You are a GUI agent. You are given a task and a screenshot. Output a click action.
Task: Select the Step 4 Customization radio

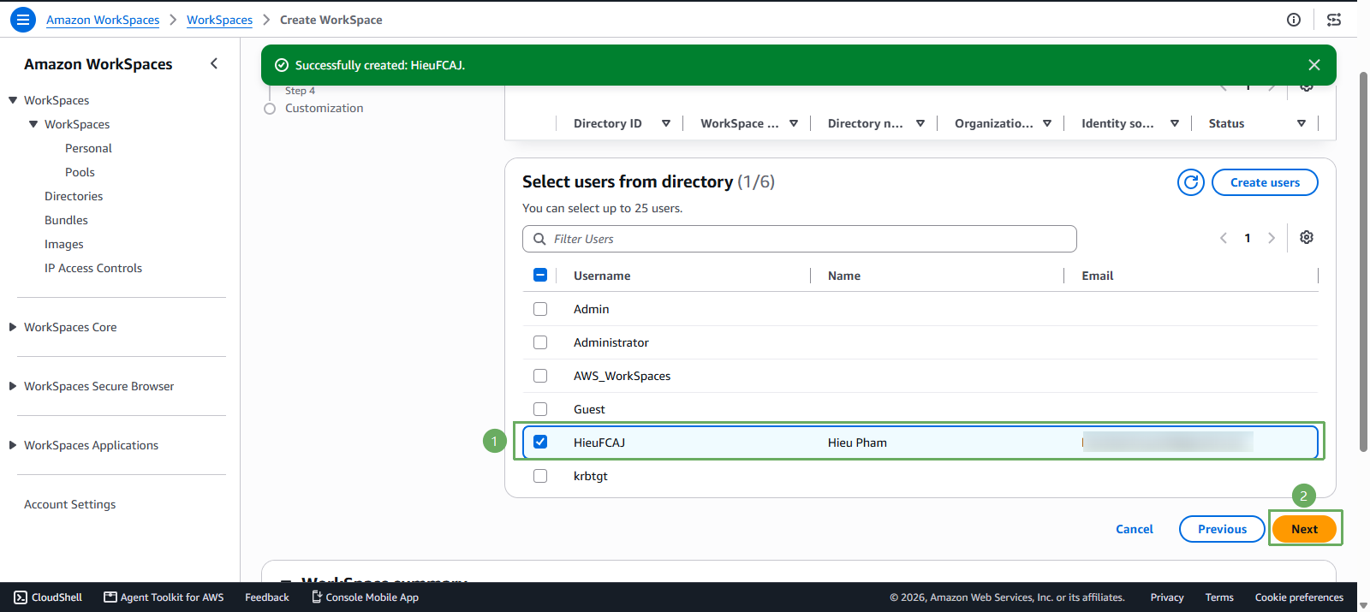270,109
